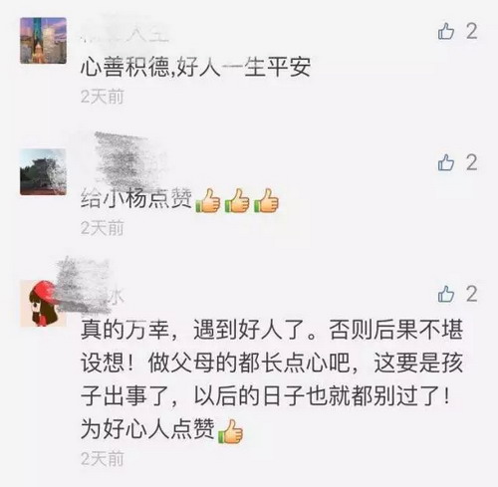Open the first commenter's tower-photo avatar

(x=43, y=41)
